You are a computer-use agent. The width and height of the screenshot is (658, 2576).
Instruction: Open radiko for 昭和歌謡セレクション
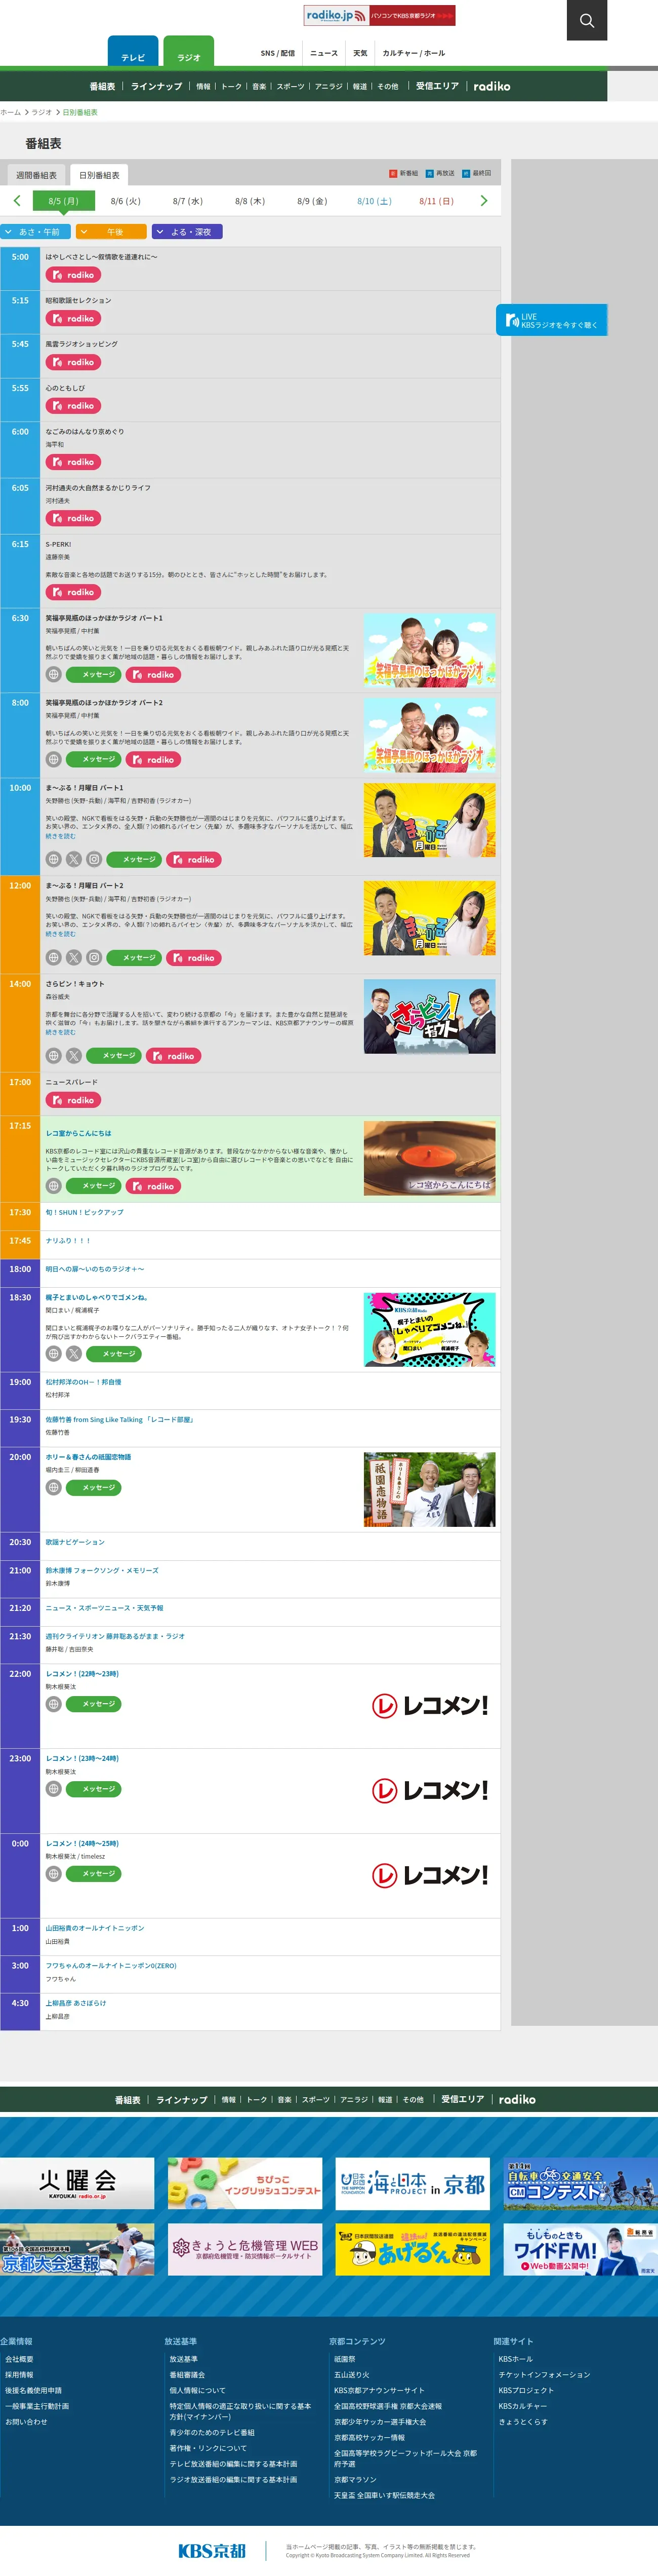point(73,319)
